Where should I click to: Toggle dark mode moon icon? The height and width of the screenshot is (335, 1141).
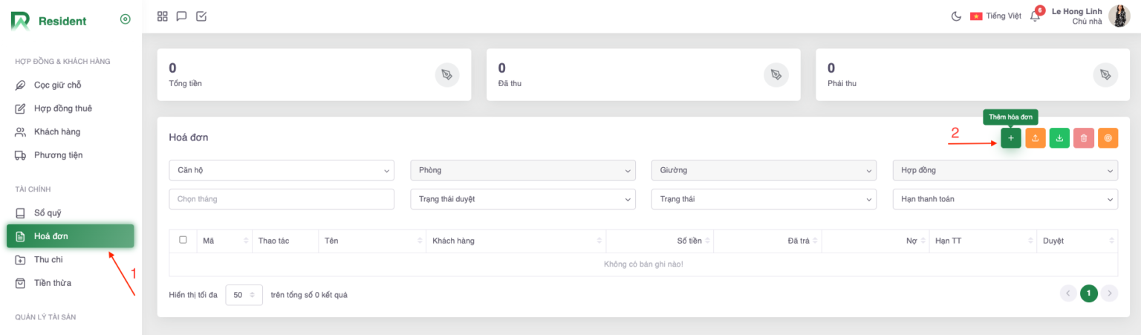coord(956,16)
